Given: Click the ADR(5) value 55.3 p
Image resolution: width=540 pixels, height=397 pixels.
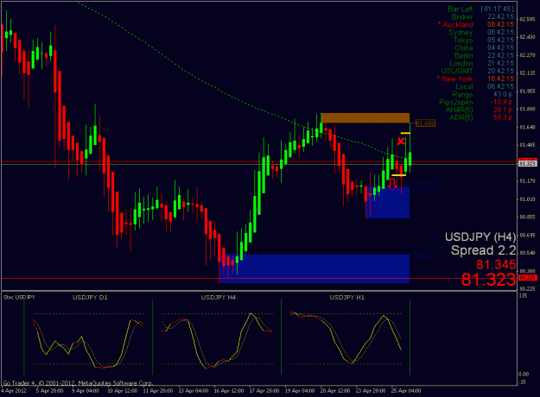Looking at the screenshot, I should pyautogui.click(x=503, y=117).
